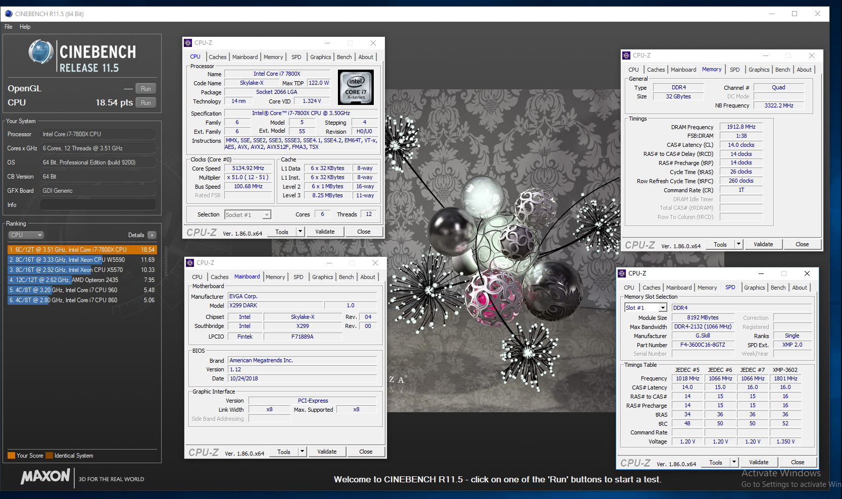Select ranking row 2 Xeon W5590
842x499 pixels.
pos(82,260)
